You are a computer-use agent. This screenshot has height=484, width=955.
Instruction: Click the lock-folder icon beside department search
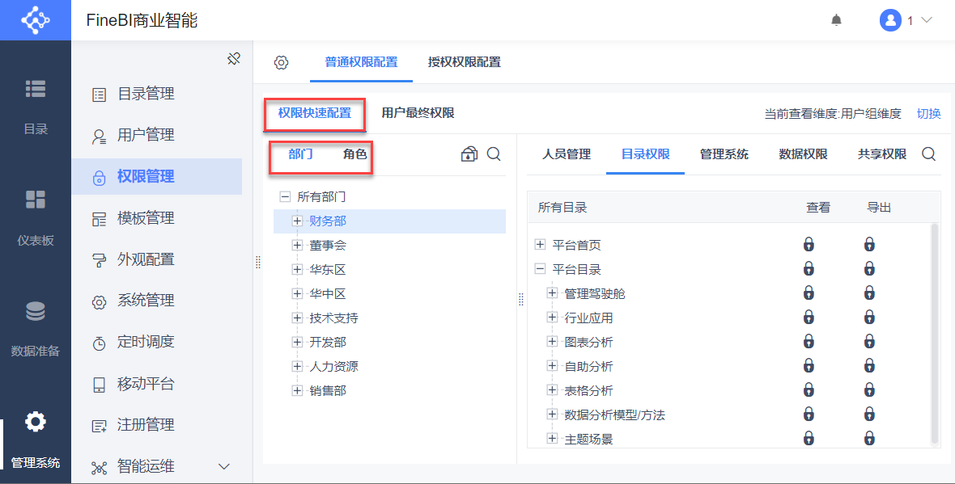[469, 154]
